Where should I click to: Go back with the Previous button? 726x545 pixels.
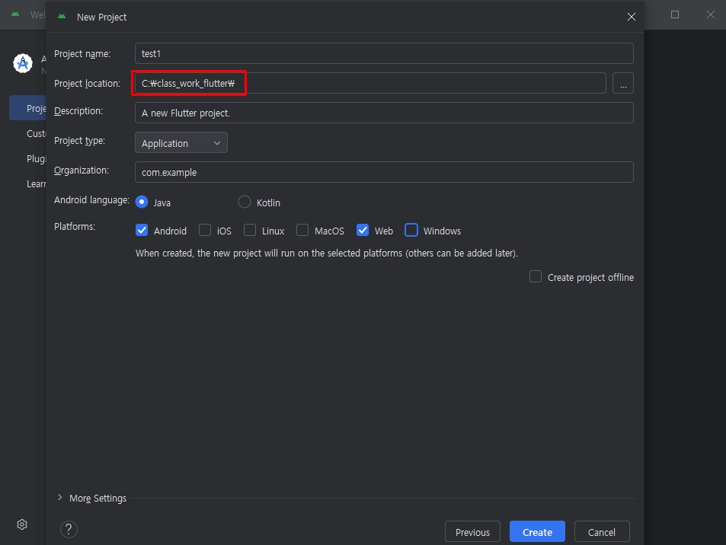click(x=472, y=532)
